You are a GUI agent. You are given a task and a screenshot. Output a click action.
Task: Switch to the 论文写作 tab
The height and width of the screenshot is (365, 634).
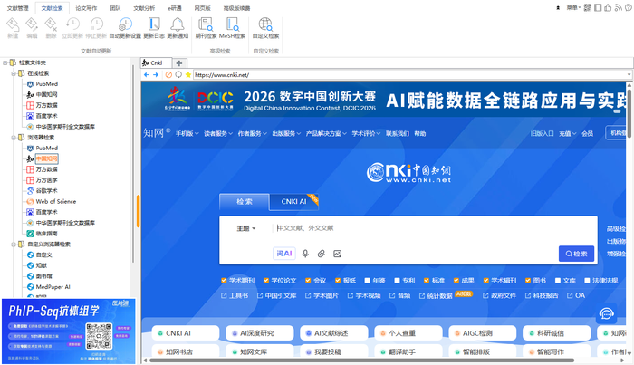point(86,8)
